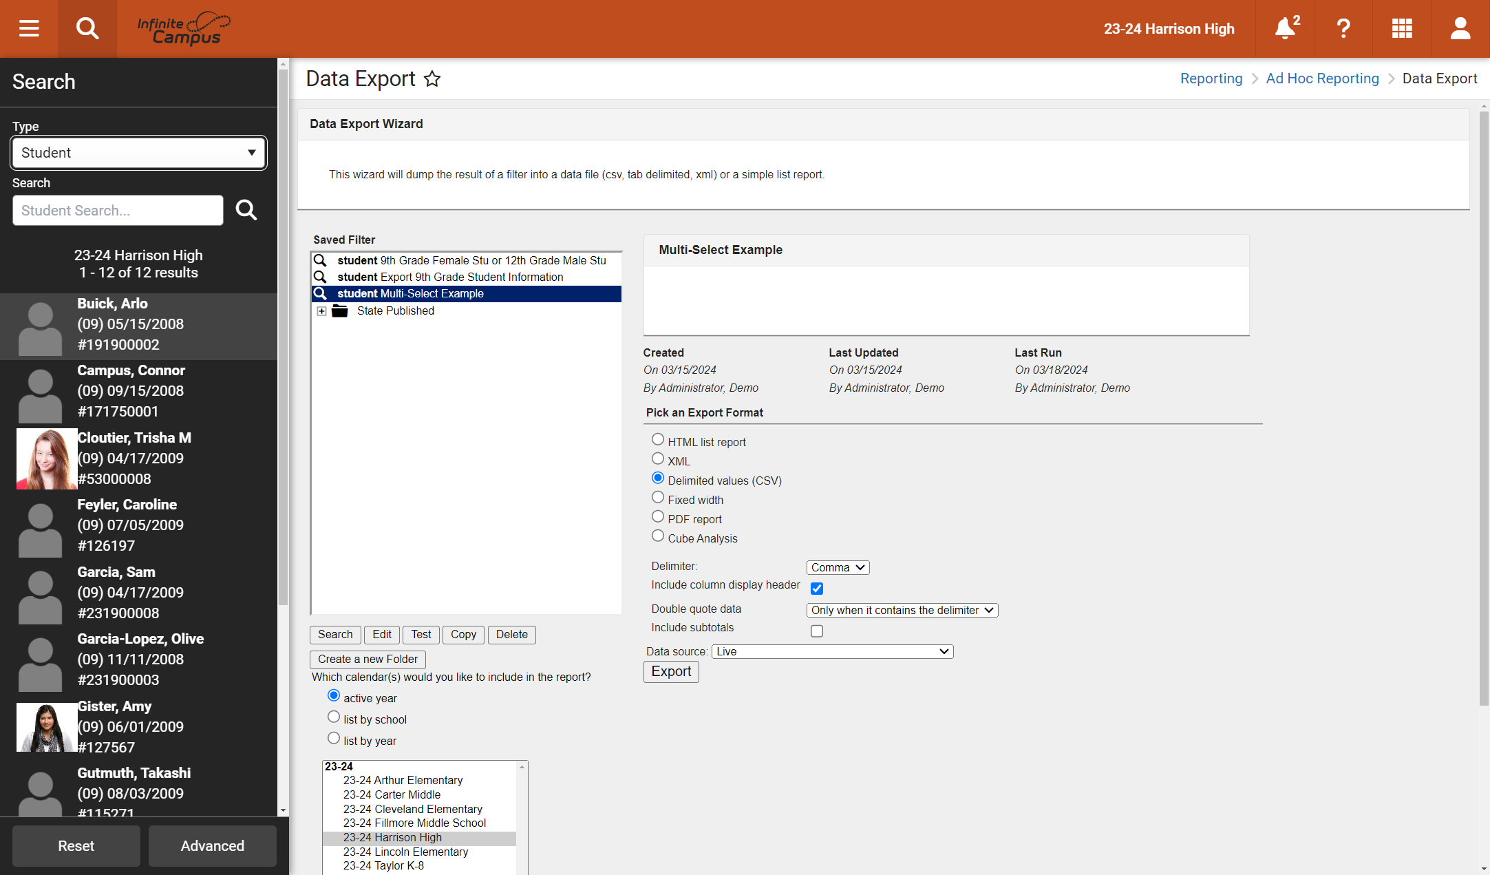Viewport: 1490px width, 875px height.
Task: Open the Delimiter Comma dropdown
Action: click(x=838, y=567)
